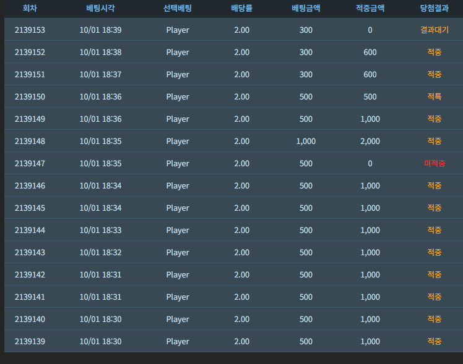This screenshot has width=463, height=364.
Task: Click the 적중금액 column header
Action: (370, 8)
